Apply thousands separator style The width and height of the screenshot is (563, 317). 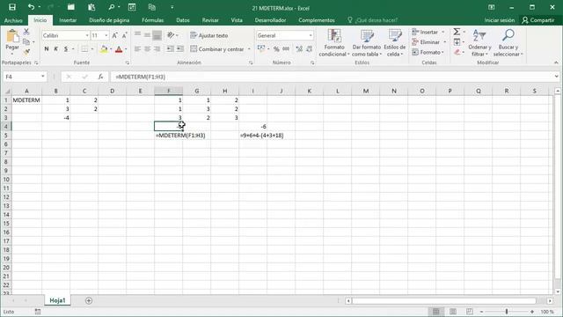pyautogui.click(x=286, y=49)
